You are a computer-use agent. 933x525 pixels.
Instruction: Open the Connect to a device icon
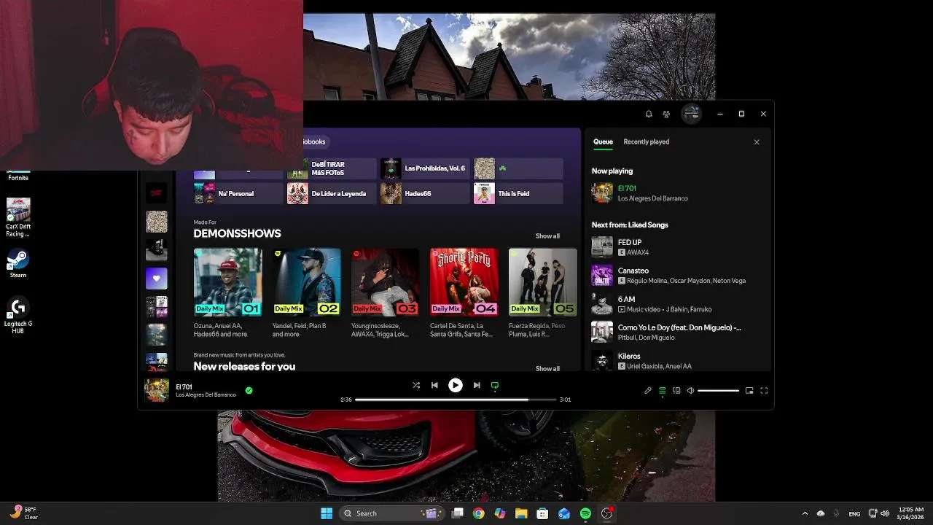tap(676, 391)
